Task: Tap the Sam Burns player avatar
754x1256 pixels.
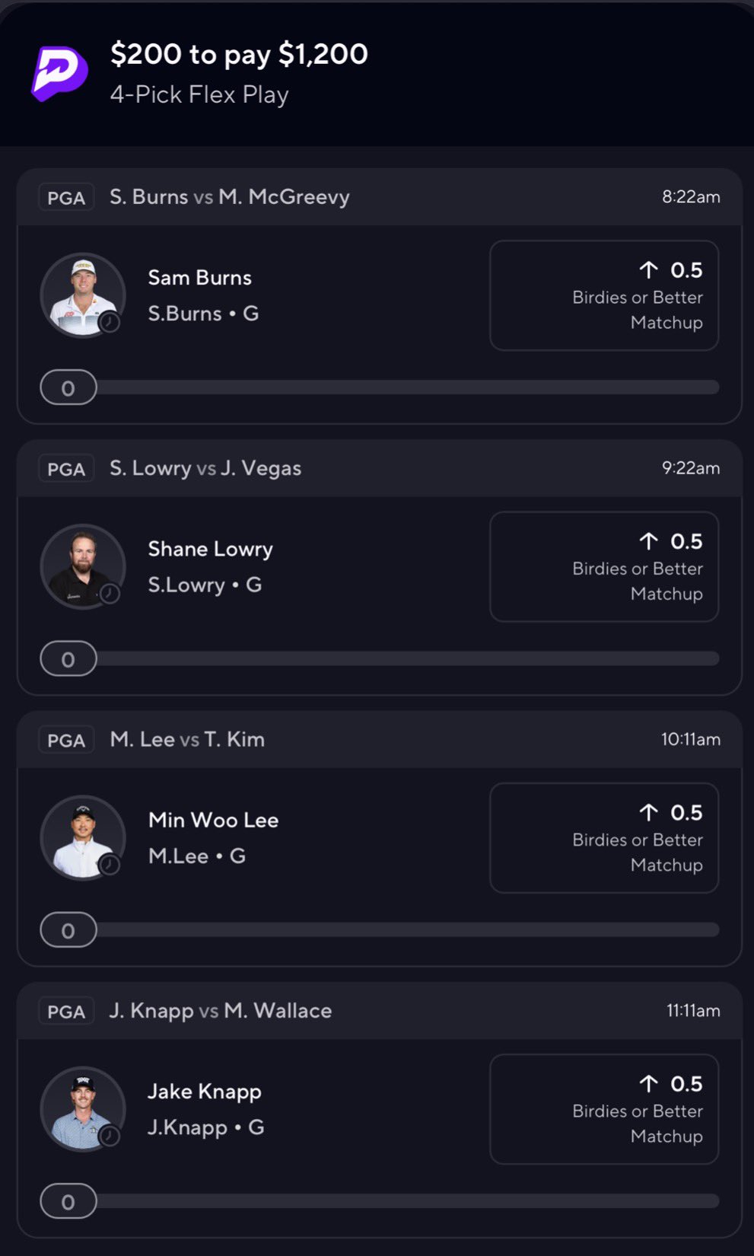Action: point(82,295)
